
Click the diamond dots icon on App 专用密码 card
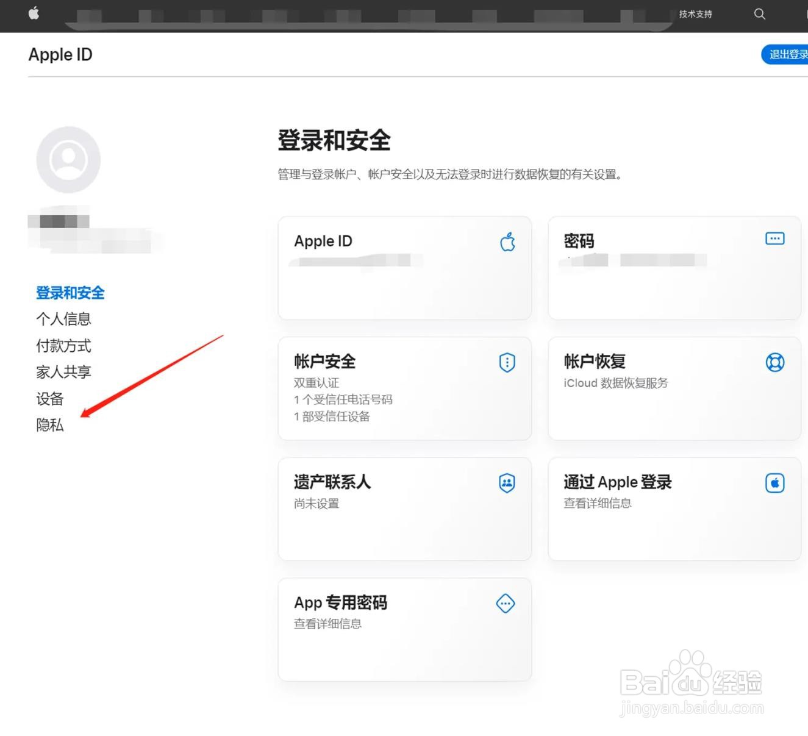click(x=506, y=604)
